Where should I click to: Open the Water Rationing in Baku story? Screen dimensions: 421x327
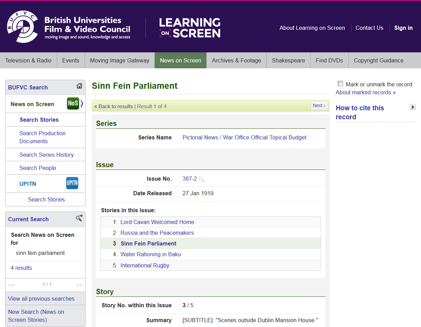[x=151, y=255]
